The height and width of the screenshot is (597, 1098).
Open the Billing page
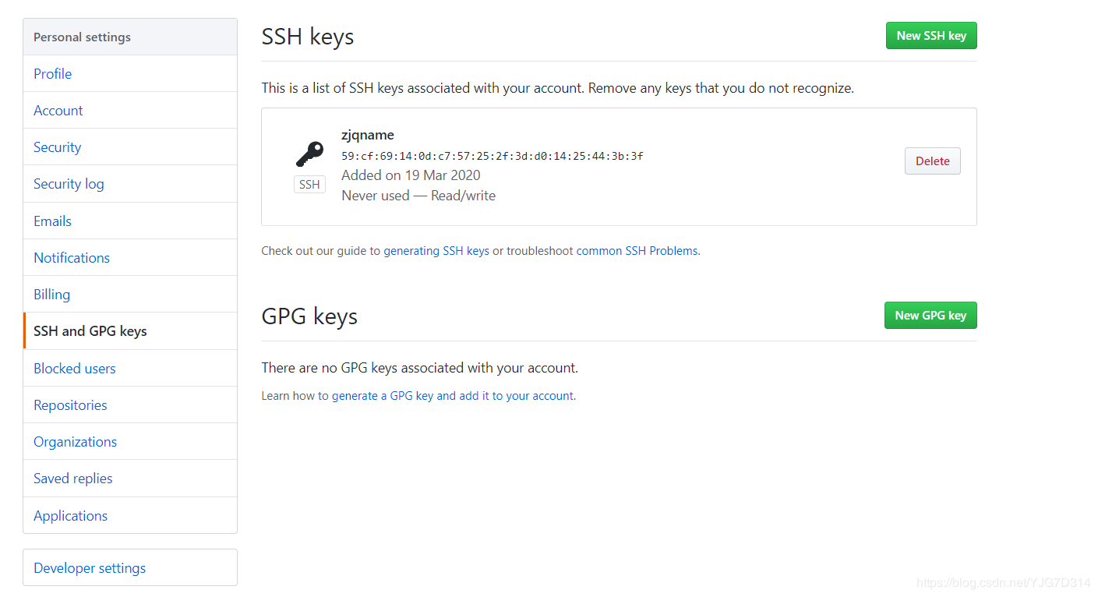point(52,295)
